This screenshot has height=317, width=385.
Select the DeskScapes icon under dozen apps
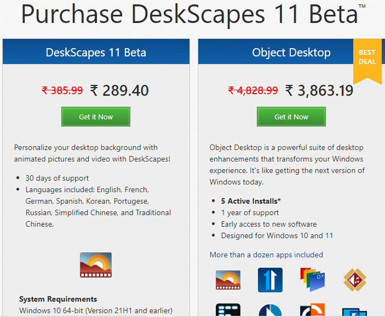[228, 280]
